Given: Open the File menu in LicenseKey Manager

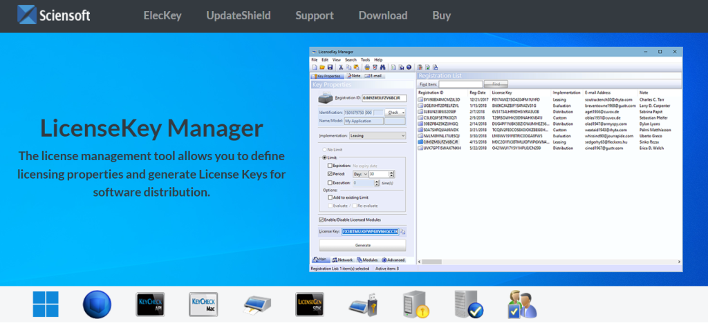Looking at the screenshot, I should pos(315,59).
